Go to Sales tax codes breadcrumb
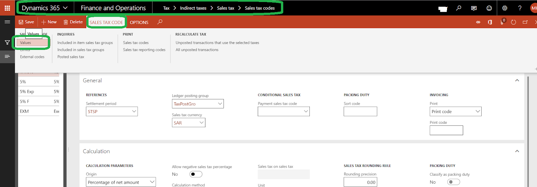The height and width of the screenshot is (187, 537). 260,8
